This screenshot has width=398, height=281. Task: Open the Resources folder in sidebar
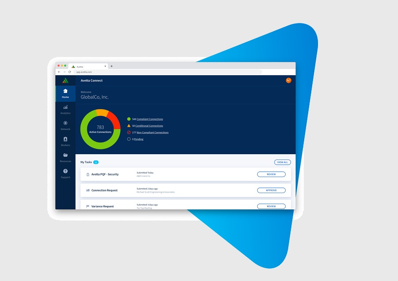point(65,157)
